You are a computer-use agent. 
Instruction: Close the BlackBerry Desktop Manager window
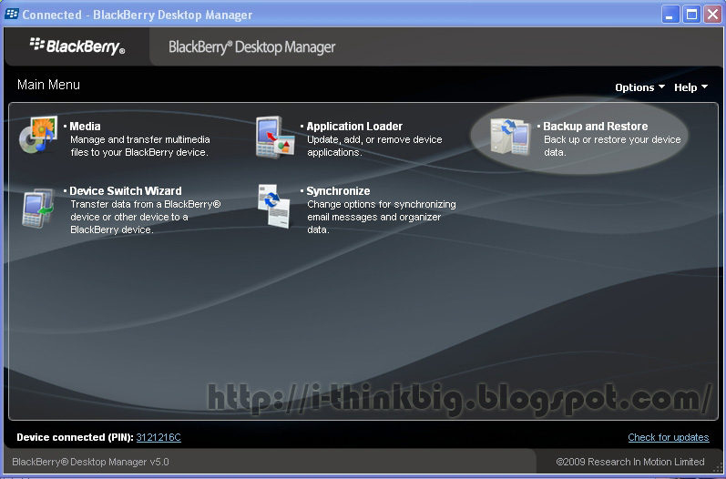point(713,15)
